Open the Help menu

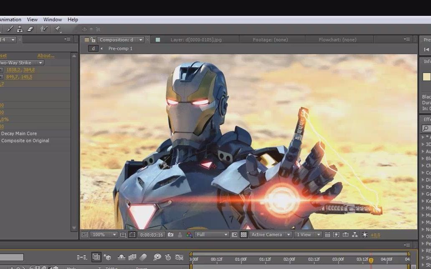[x=73, y=20]
